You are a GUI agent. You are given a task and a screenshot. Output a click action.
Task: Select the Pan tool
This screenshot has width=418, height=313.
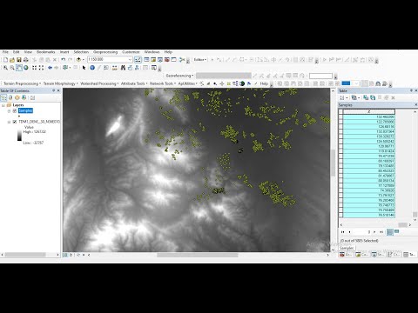(19, 68)
